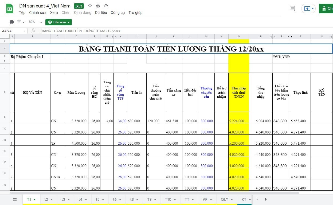Expand the QLY sheet tab options
Screen dimensions: 333x205
pos(231,199)
